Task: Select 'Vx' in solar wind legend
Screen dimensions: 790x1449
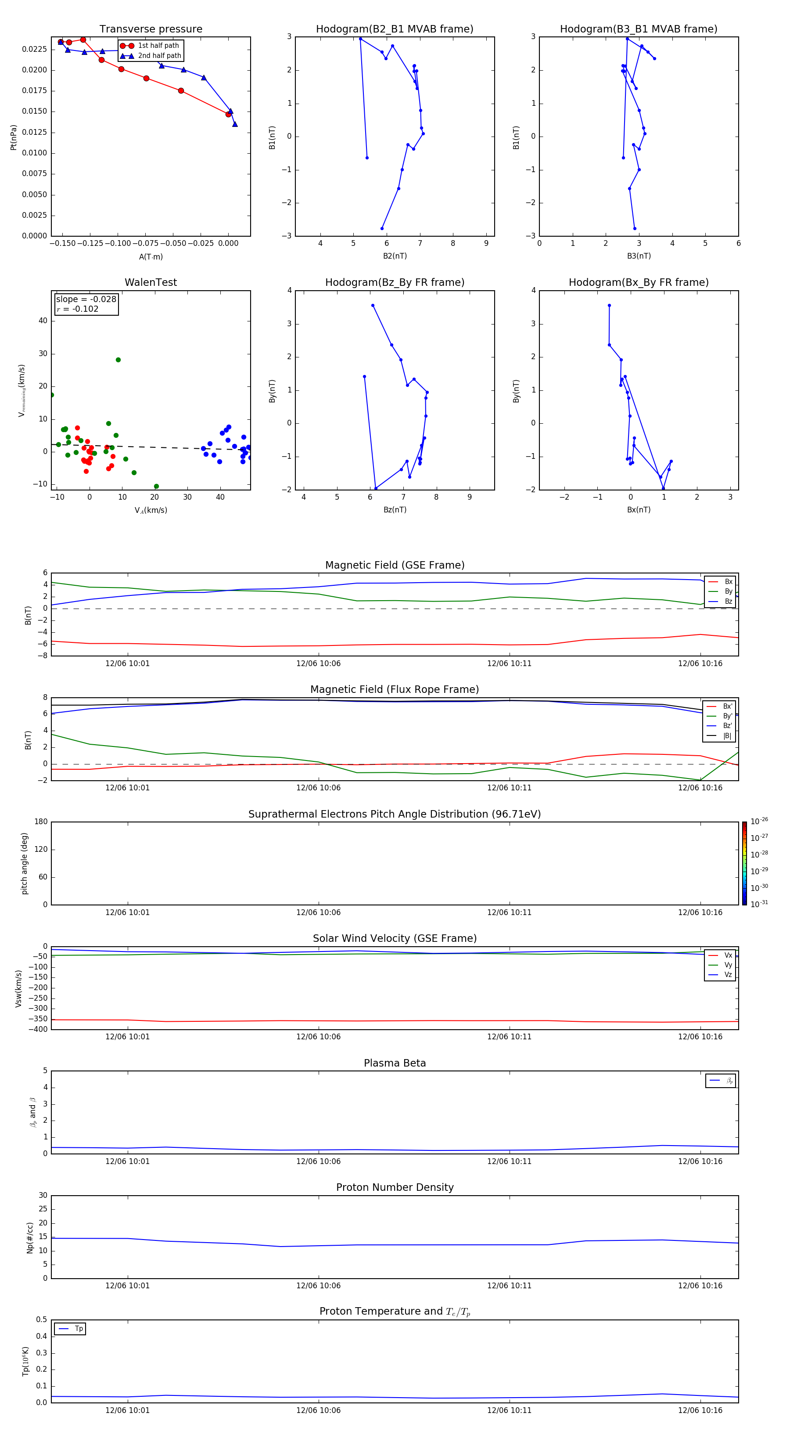Action: point(720,955)
